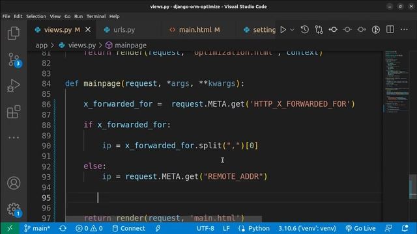Image resolution: width=417 pixels, height=234 pixels.
Task: Open the file timeline history icon
Action: (305, 29)
